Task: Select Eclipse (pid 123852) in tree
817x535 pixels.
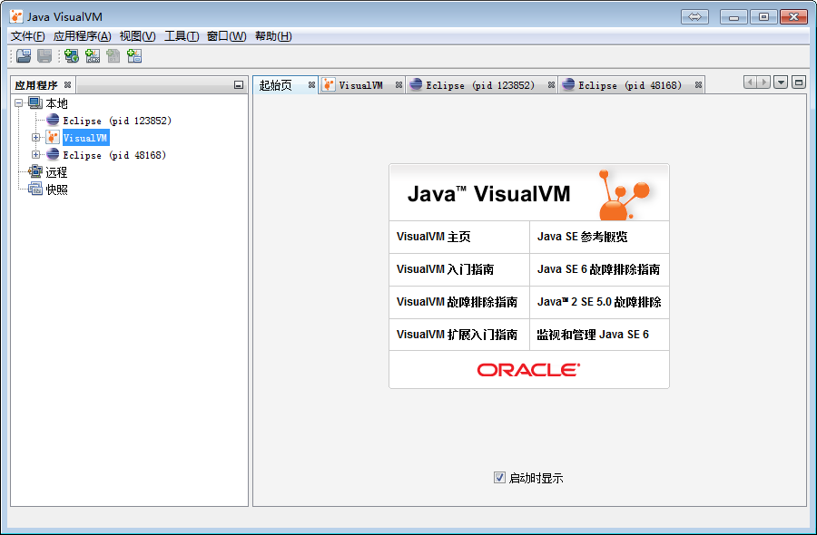Action: click(x=117, y=121)
